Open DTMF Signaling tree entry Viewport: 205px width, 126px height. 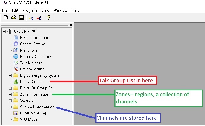coord(33,113)
